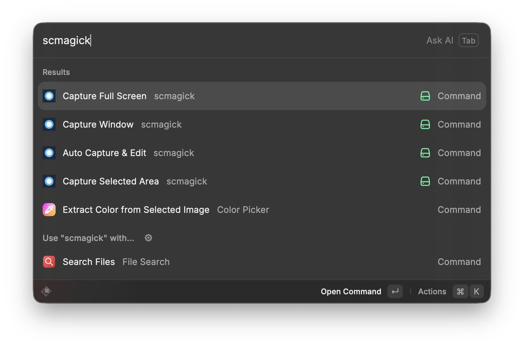Open fallback settings gear beside Use "scmagick" with
This screenshot has width=524, height=347.
point(148,238)
